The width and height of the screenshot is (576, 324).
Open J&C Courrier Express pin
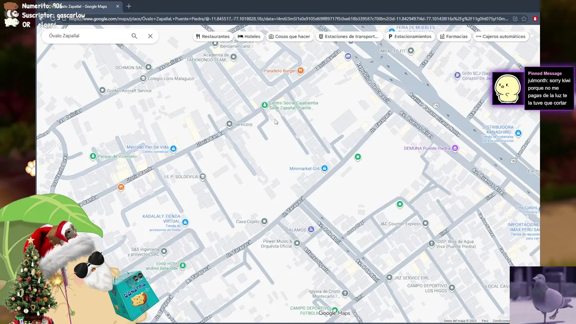pos(425,223)
